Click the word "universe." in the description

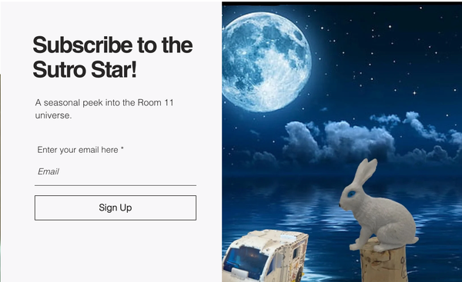[x=53, y=115]
